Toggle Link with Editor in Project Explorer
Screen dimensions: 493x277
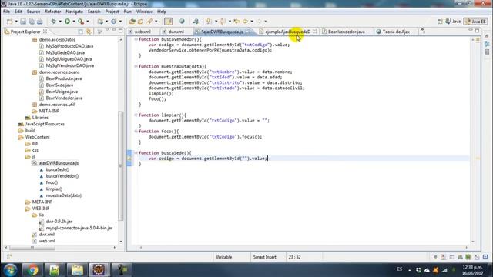click(x=89, y=32)
